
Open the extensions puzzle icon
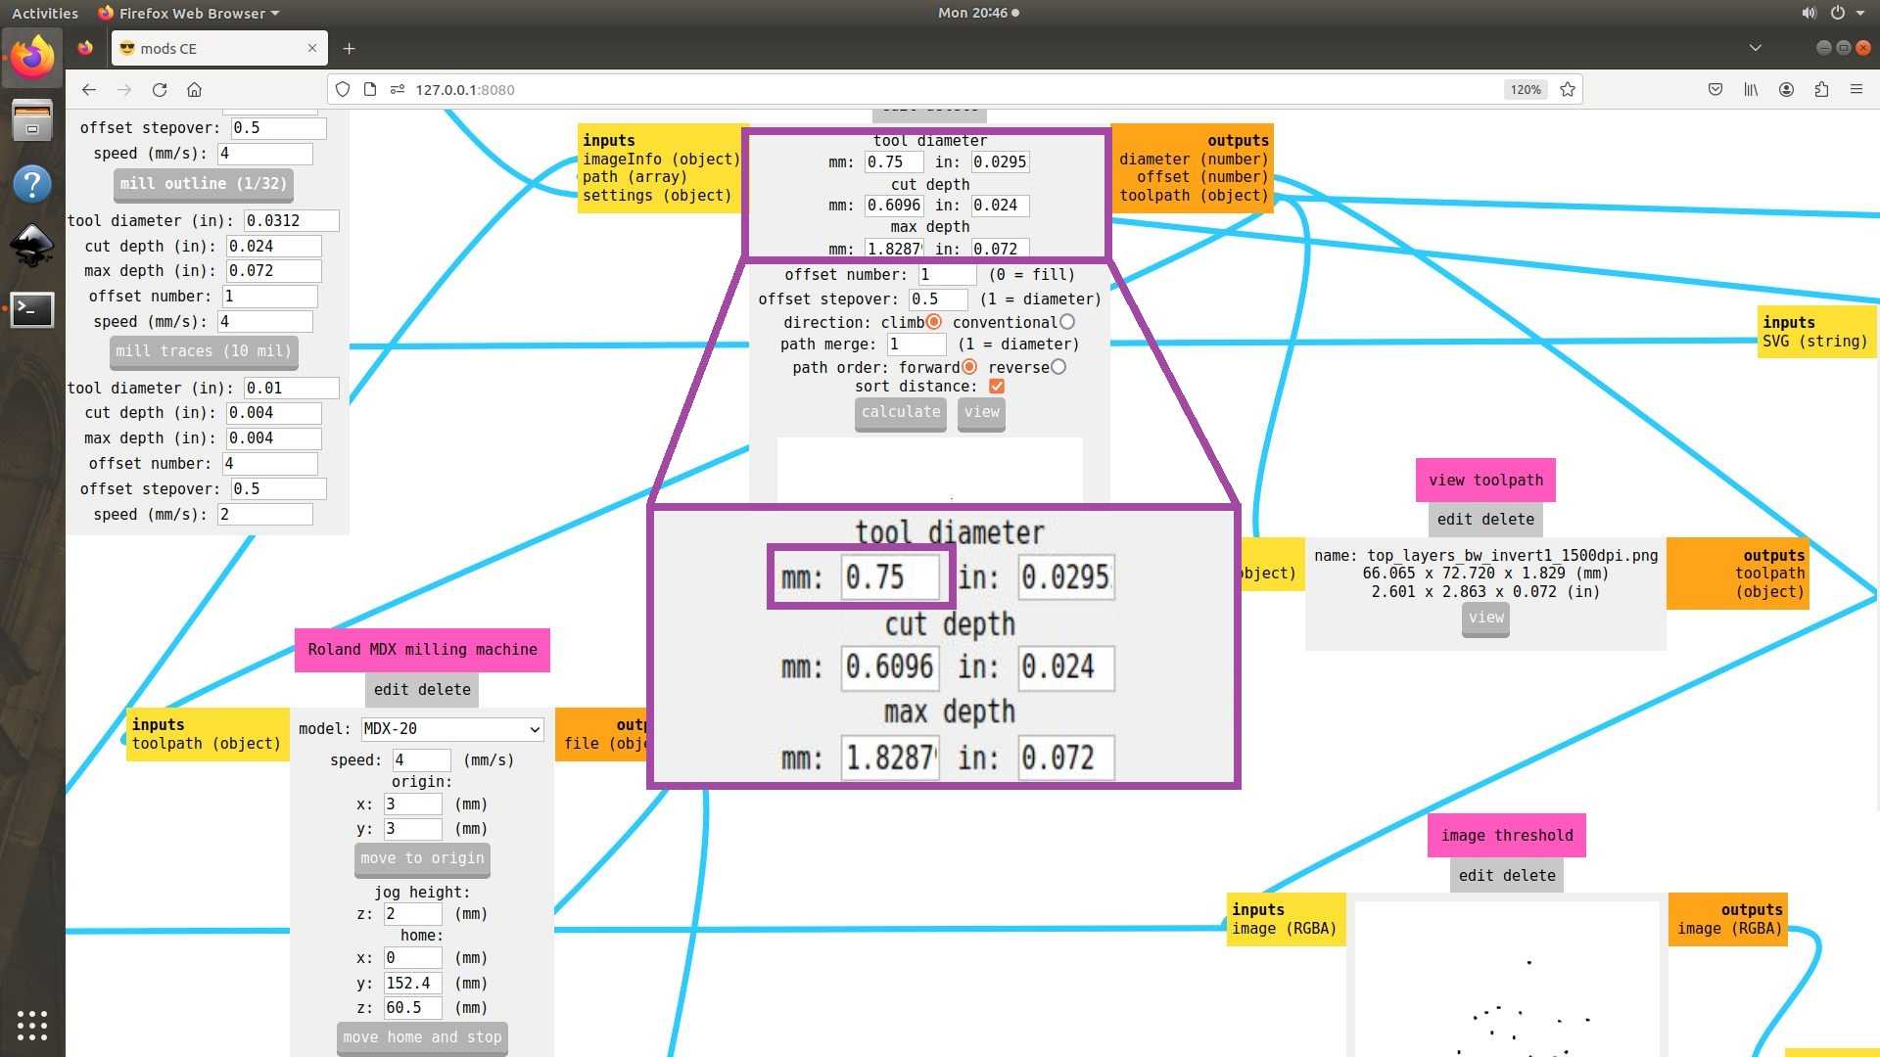point(1821,89)
